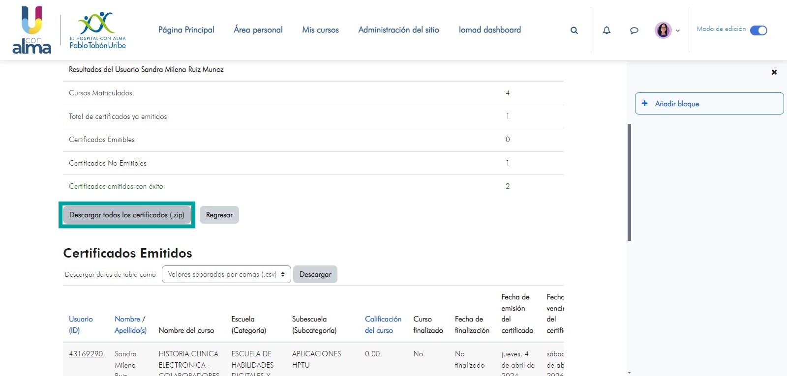Click the con alma U logo
This screenshot has height=376, width=787.
coord(31,30)
